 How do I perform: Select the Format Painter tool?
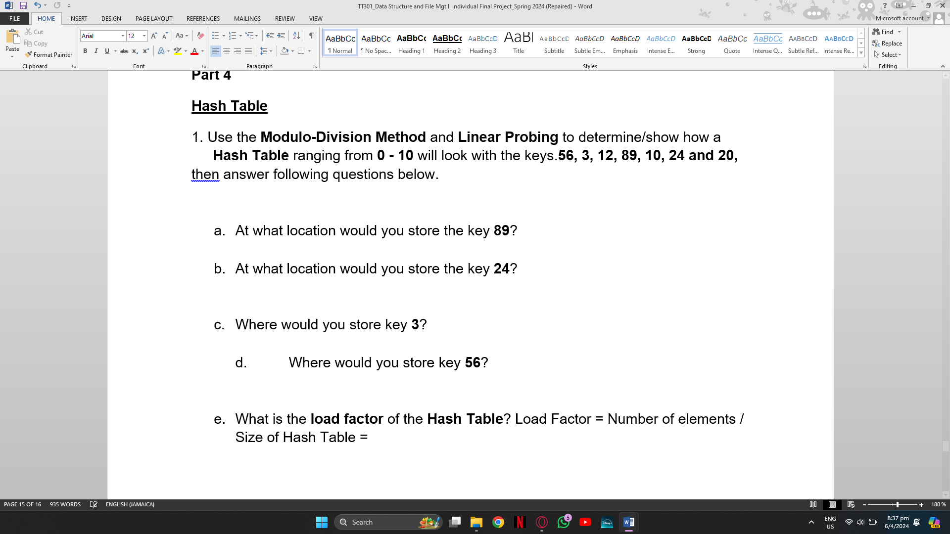[x=48, y=54]
